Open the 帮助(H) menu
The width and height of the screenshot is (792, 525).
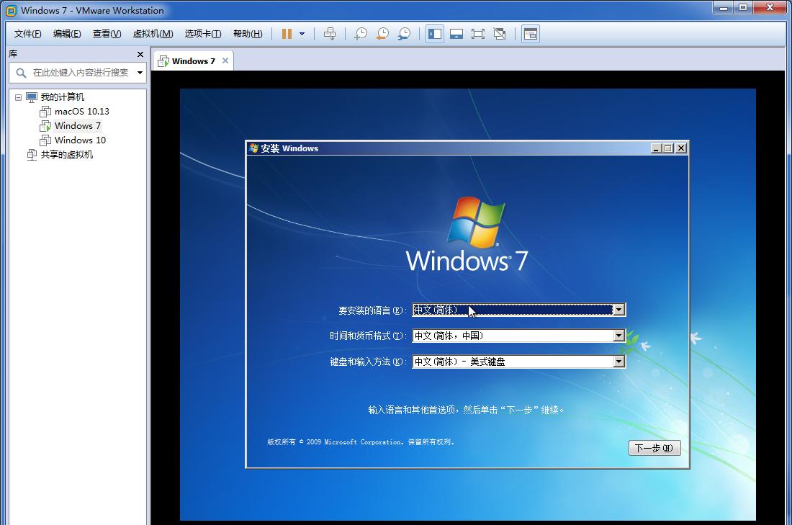[x=248, y=34]
